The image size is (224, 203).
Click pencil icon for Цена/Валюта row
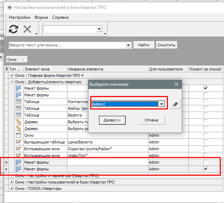[x=19, y=142]
